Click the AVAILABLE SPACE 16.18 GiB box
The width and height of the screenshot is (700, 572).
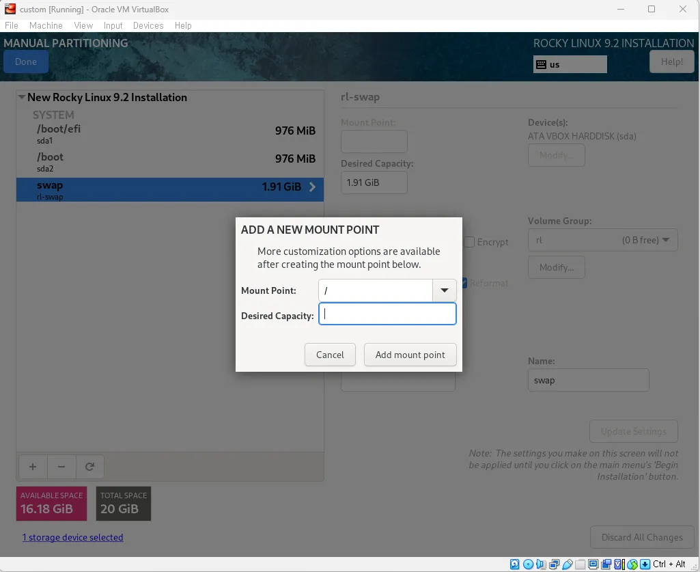[x=52, y=504]
